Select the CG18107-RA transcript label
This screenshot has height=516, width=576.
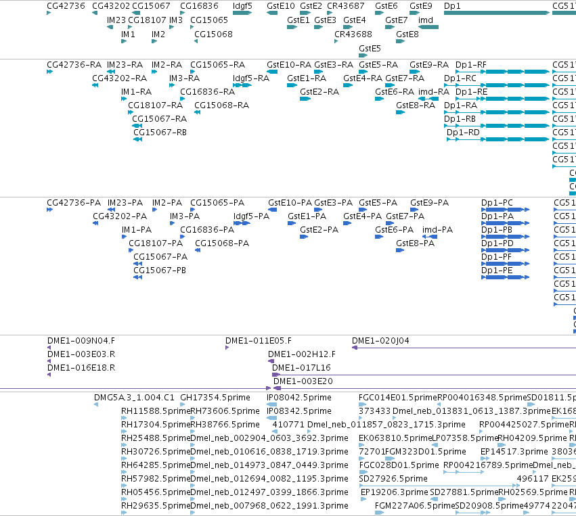(156, 105)
